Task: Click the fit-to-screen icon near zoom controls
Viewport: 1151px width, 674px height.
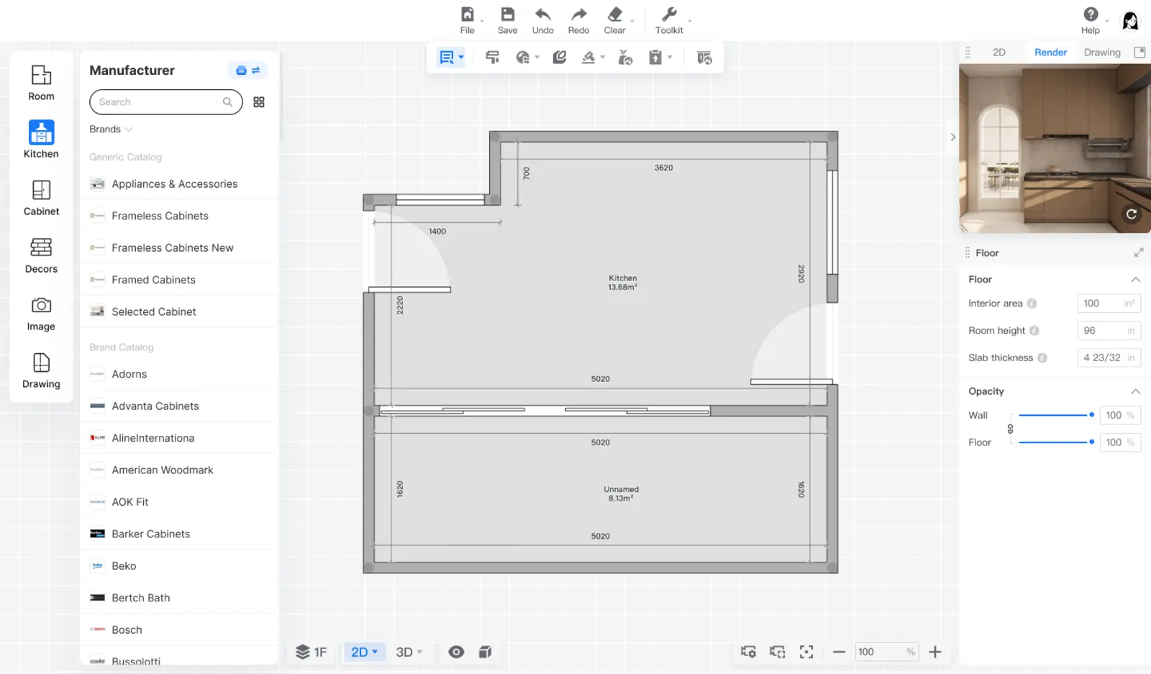Action: coord(806,652)
